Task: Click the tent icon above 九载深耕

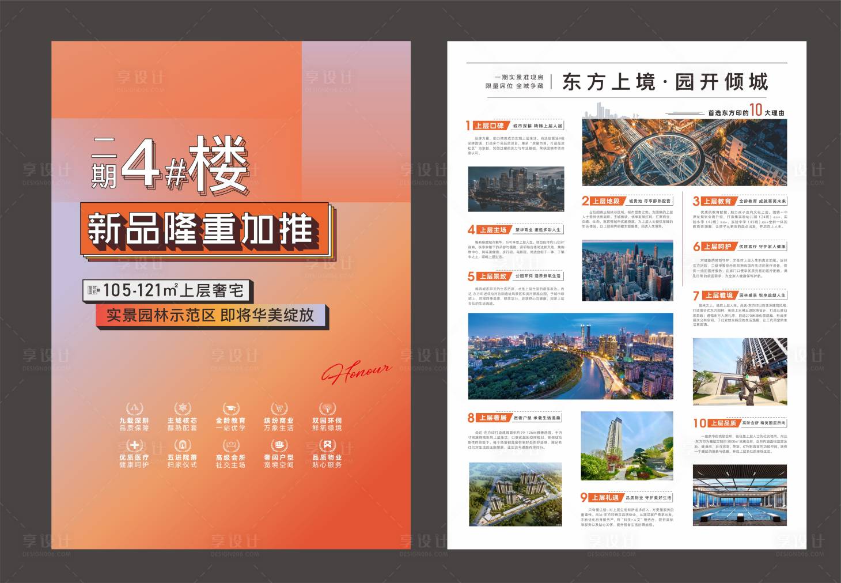Action: [x=134, y=408]
